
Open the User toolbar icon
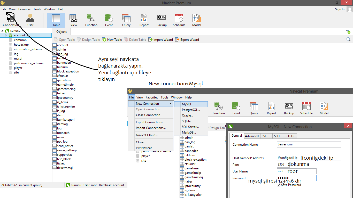click(30, 20)
